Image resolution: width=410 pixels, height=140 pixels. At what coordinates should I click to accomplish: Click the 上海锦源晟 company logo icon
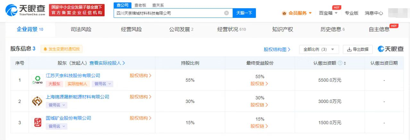click(x=37, y=101)
